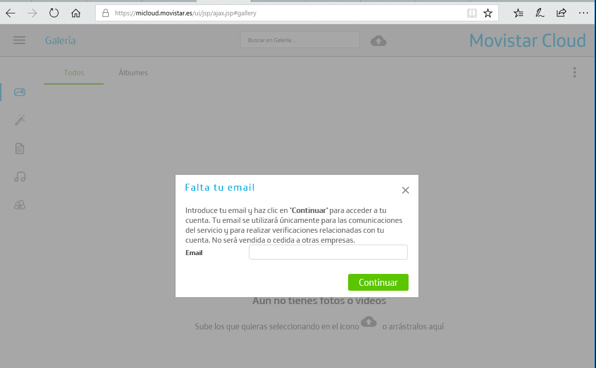Click the Buscar en Galería search box
The height and width of the screenshot is (368, 596).
(x=299, y=40)
